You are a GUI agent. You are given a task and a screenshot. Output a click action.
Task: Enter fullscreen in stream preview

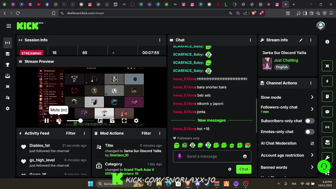[x=124, y=121]
